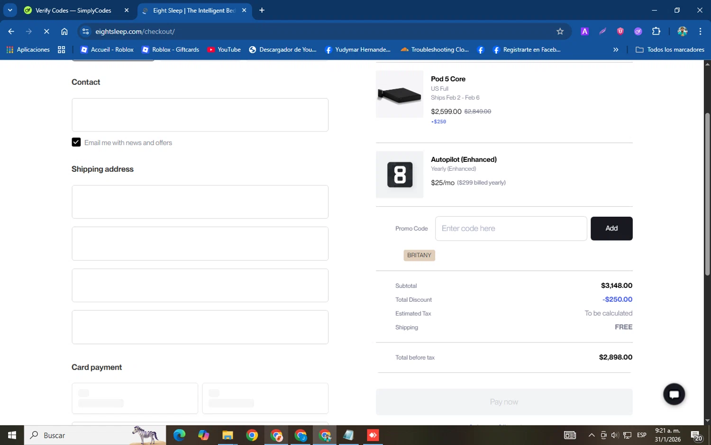Viewport: 711px width, 445px height.
Task: Select the Eight Sleep checkout tab
Action: pos(194,10)
